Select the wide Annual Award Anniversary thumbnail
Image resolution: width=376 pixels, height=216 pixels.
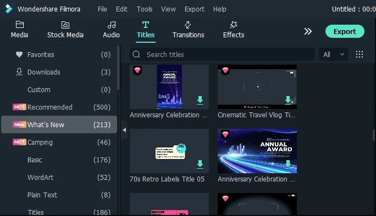[x=257, y=151]
